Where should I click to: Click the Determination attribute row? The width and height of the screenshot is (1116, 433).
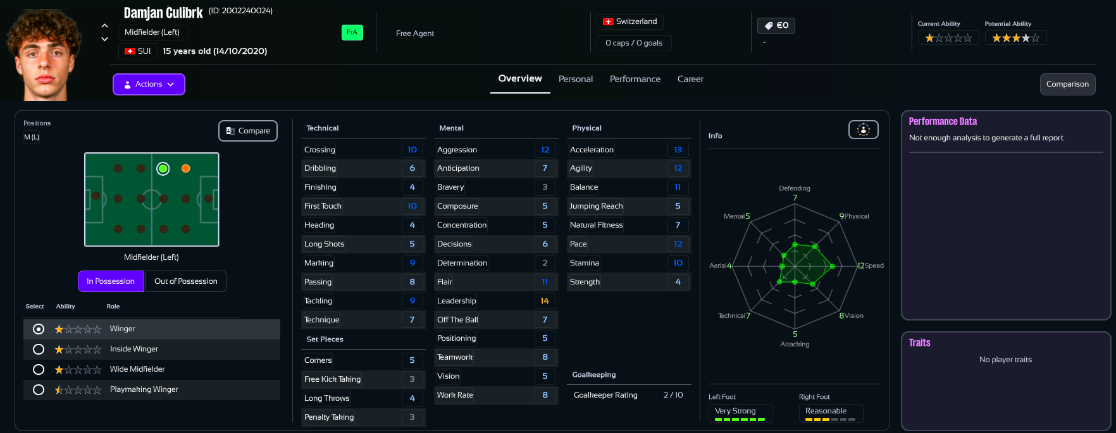tap(496, 263)
